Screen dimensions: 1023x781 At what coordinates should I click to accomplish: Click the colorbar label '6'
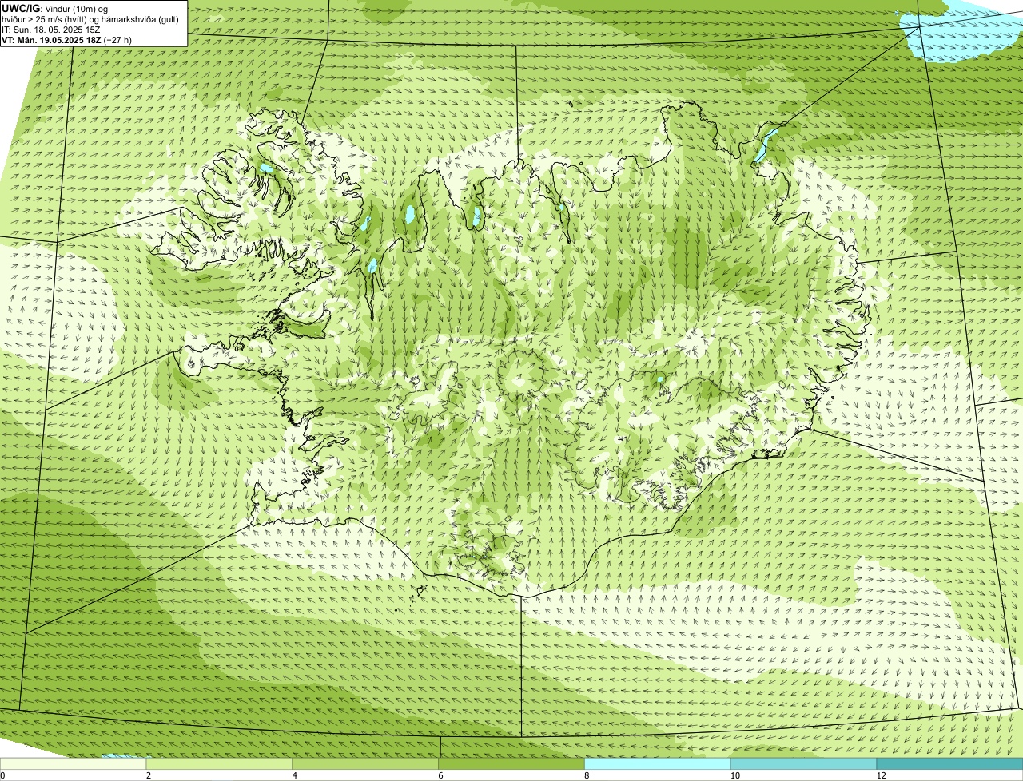pyautogui.click(x=440, y=775)
